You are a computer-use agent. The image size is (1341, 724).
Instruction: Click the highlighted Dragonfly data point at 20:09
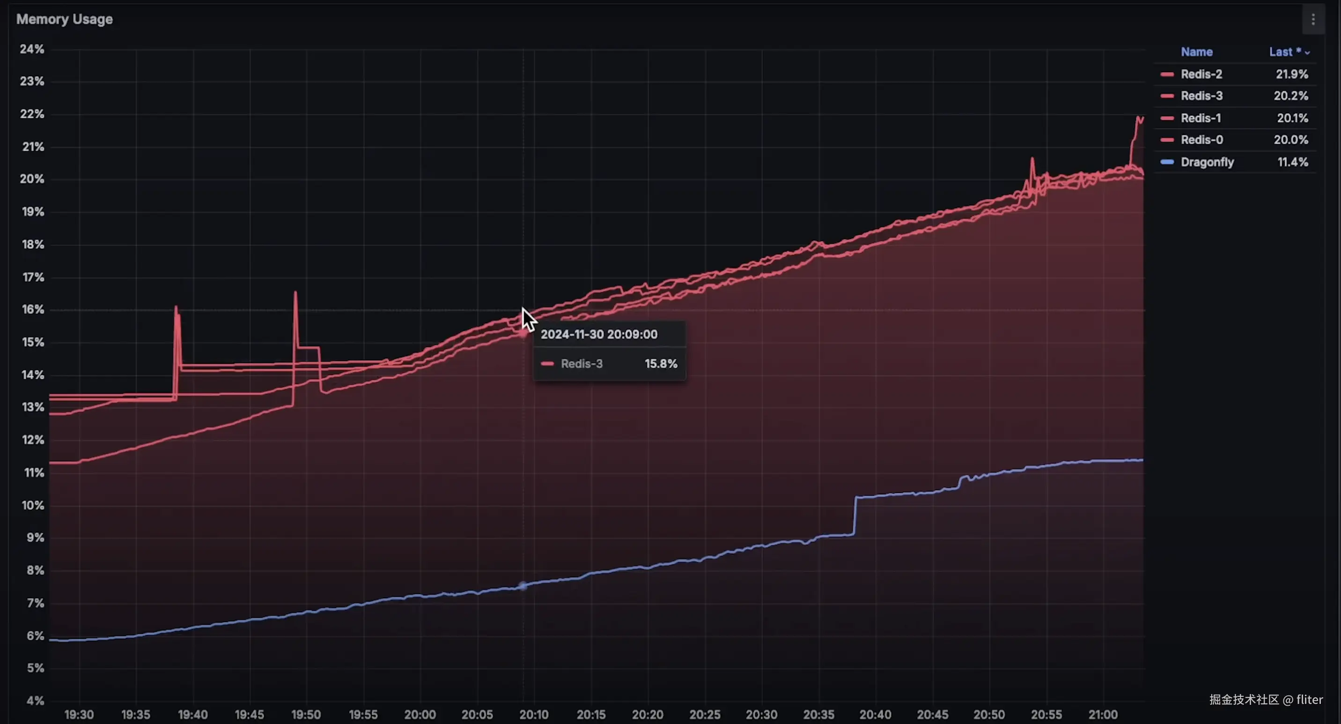click(523, 586)
